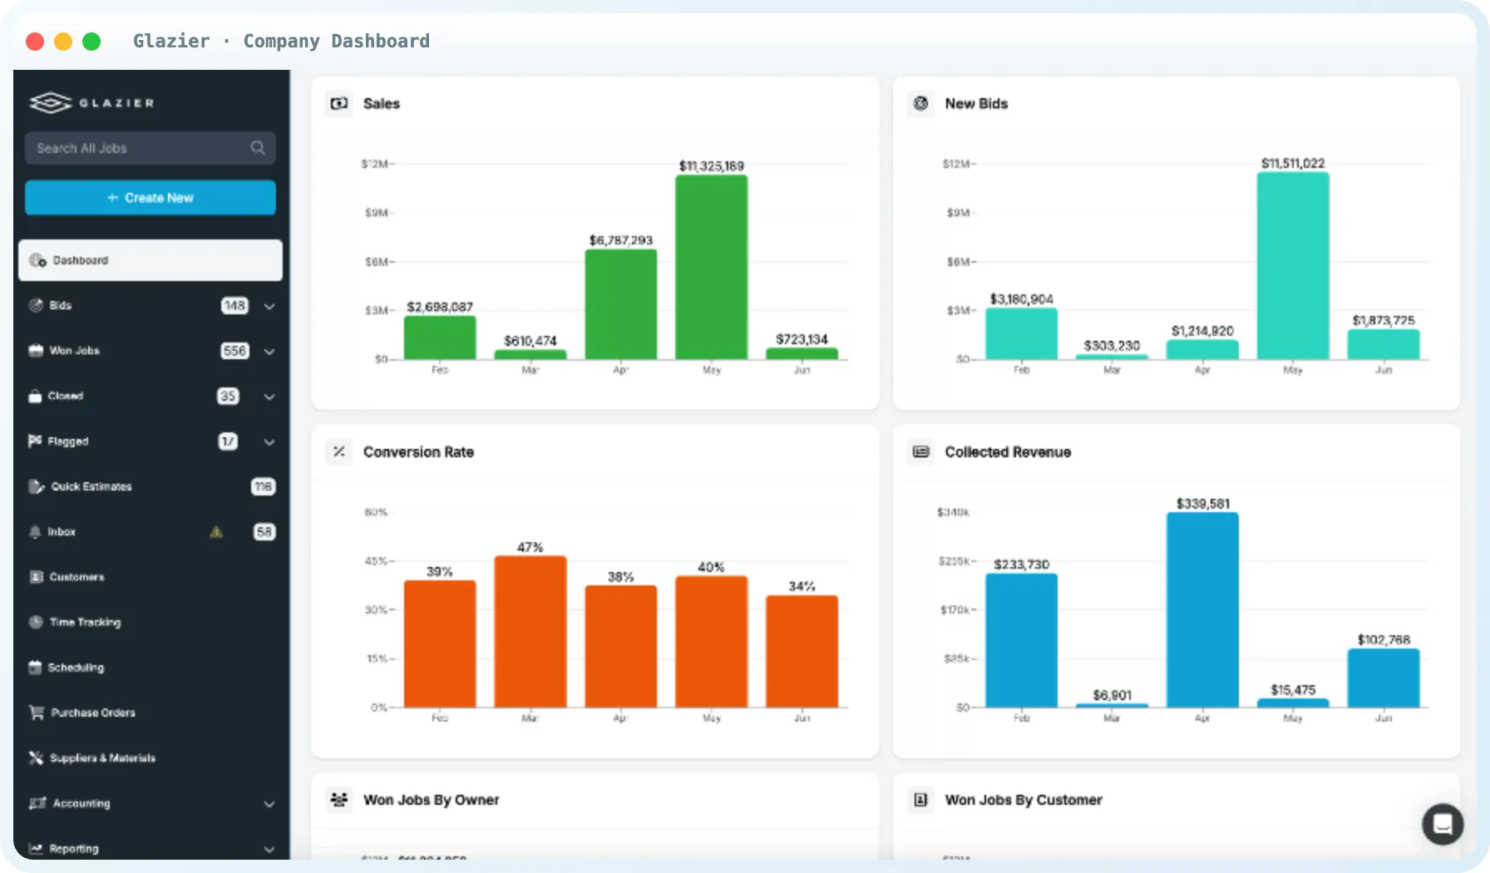Expand the Closed submenu chevron
The image size is (1490, 873).
[269, 397]
